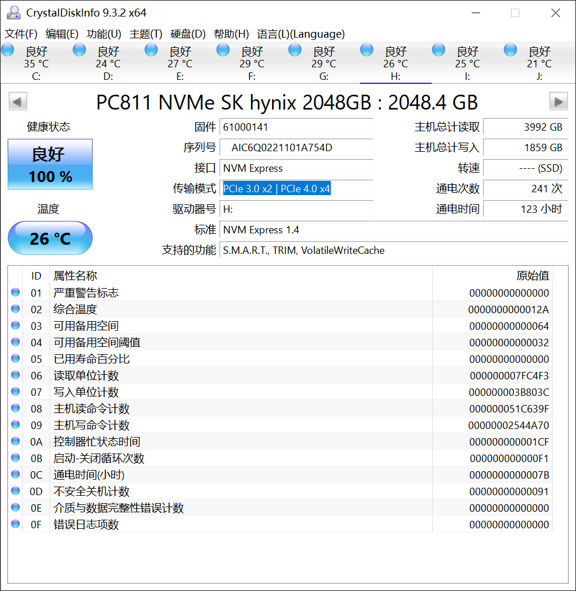Screen dimensions: 576x591
Task: Click the right arrow for next drive
Action: 558,101
